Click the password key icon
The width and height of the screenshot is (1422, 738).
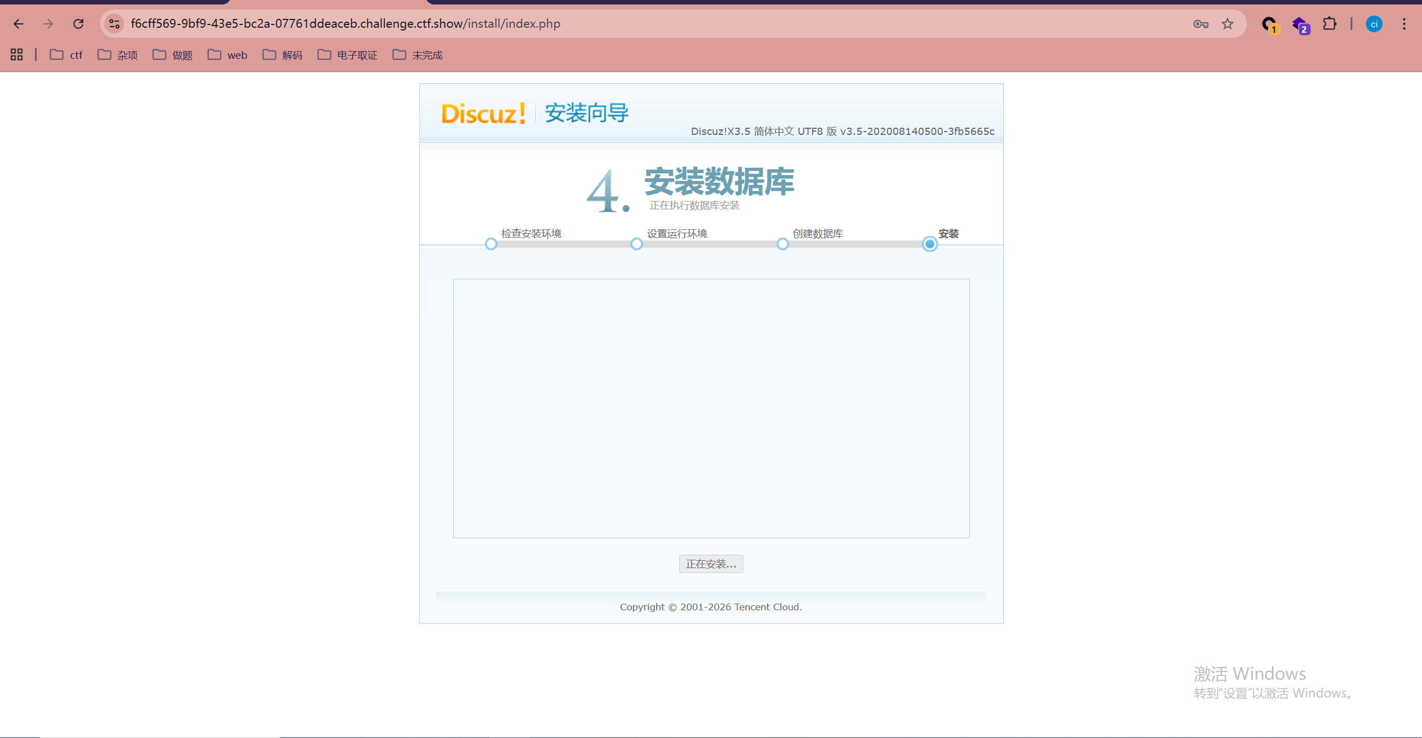click(1200, 24)
